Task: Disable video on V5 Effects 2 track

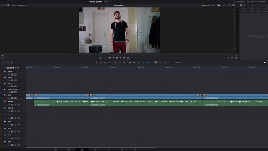Action: point(15,75)
